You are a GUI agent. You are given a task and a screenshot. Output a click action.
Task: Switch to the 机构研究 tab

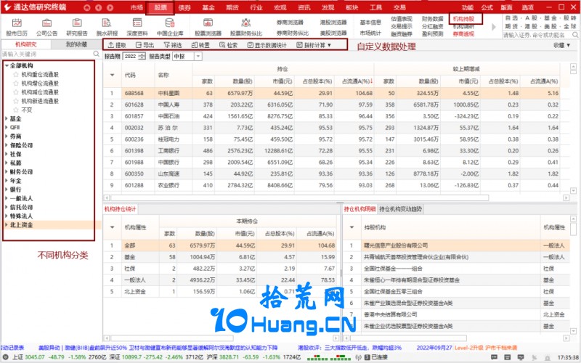point(26,44)
